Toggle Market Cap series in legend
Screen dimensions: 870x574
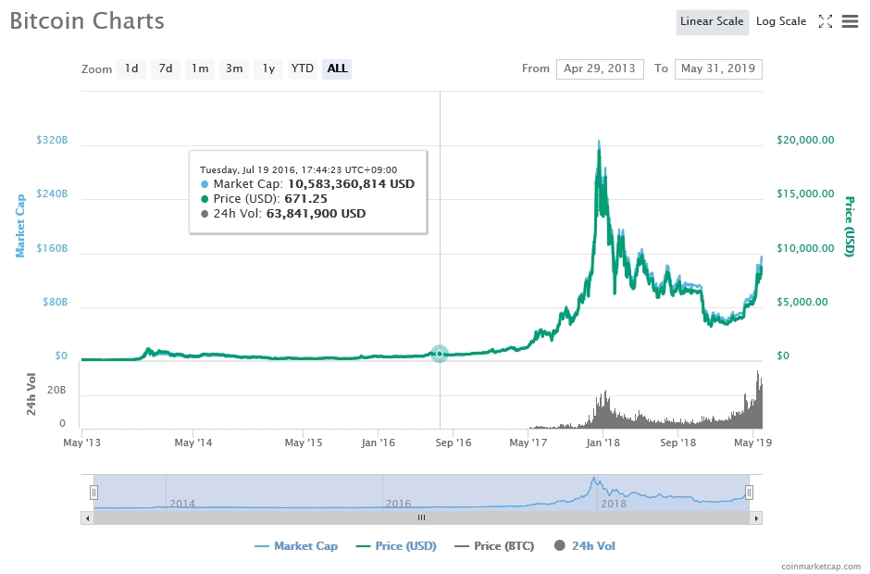[x=296, y=546]
